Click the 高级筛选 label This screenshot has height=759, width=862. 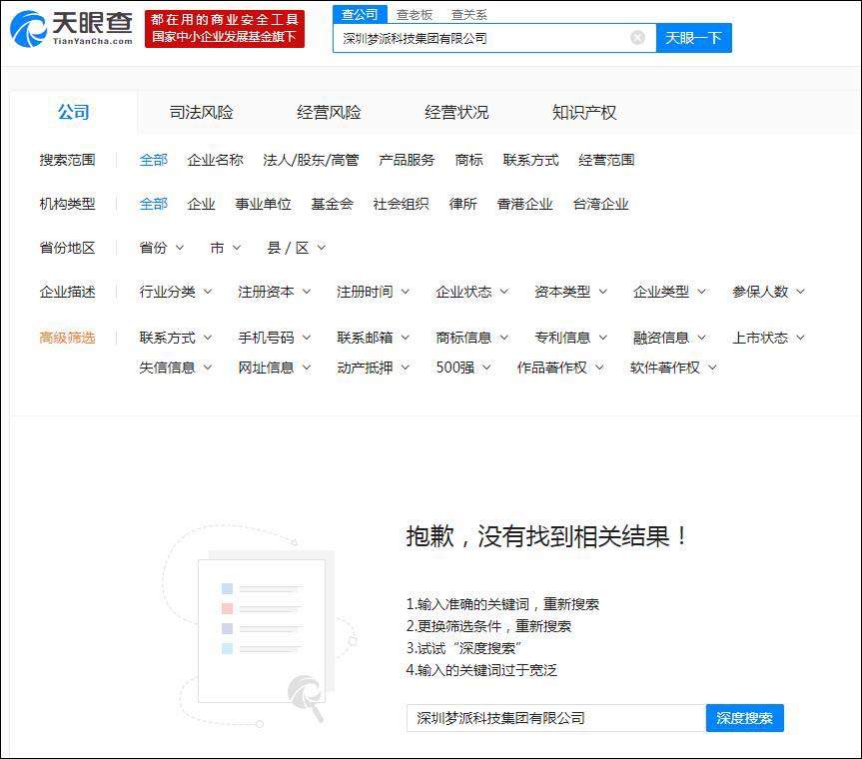coord(67,338)
